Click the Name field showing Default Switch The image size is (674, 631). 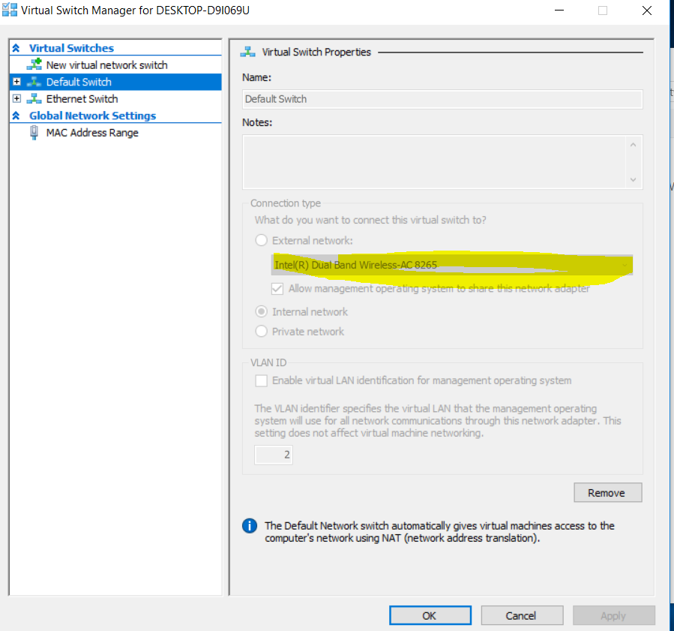[442, 99]
